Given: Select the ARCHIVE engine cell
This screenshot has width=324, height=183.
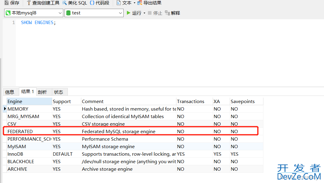Looking at the screenshot, I should coord(29,169).
